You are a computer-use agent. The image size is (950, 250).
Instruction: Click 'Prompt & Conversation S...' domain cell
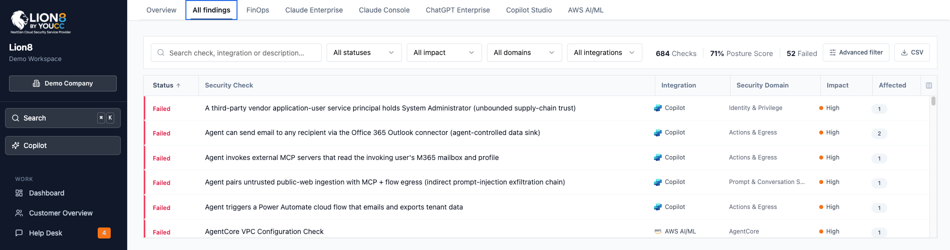click(767, 182)
